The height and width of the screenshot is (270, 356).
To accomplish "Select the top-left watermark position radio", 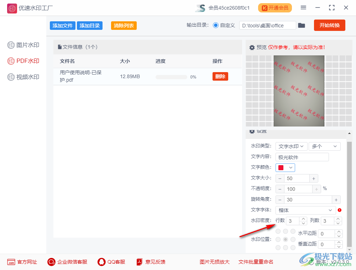I will [x=278, y=231].
